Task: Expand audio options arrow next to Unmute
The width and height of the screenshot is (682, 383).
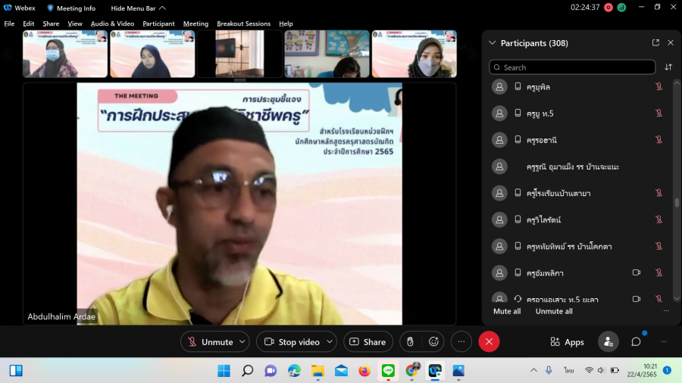Action: [x=242, y=342]
